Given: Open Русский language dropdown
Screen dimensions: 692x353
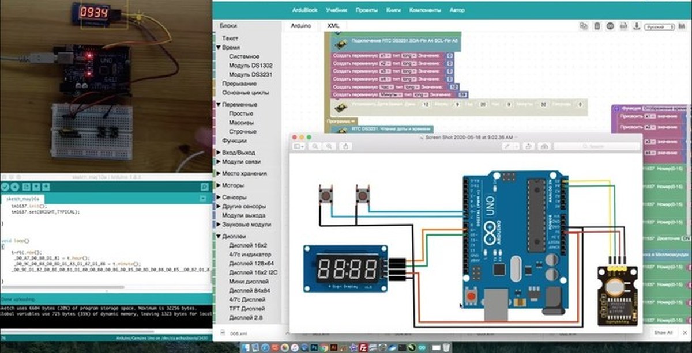Looking at the screenshot, I should [x=660, y=26].
